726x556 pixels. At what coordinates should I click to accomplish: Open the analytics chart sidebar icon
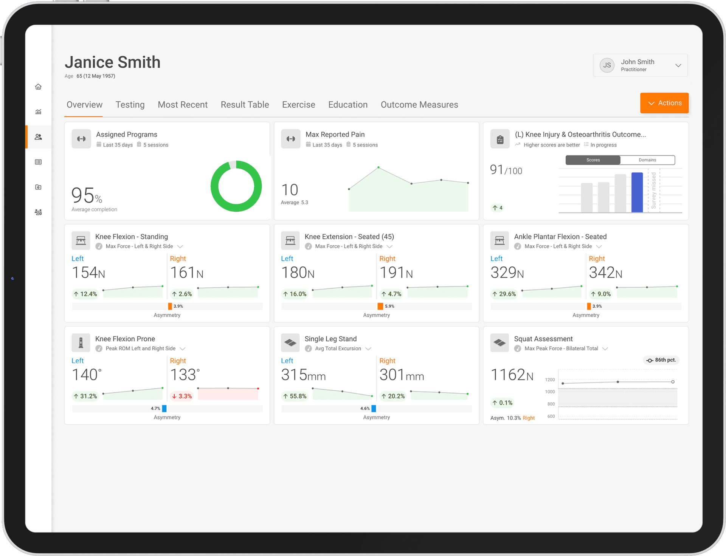[38, 112]
